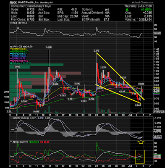
Task: Click the 1.080 price label
Action: pos(17,67)
